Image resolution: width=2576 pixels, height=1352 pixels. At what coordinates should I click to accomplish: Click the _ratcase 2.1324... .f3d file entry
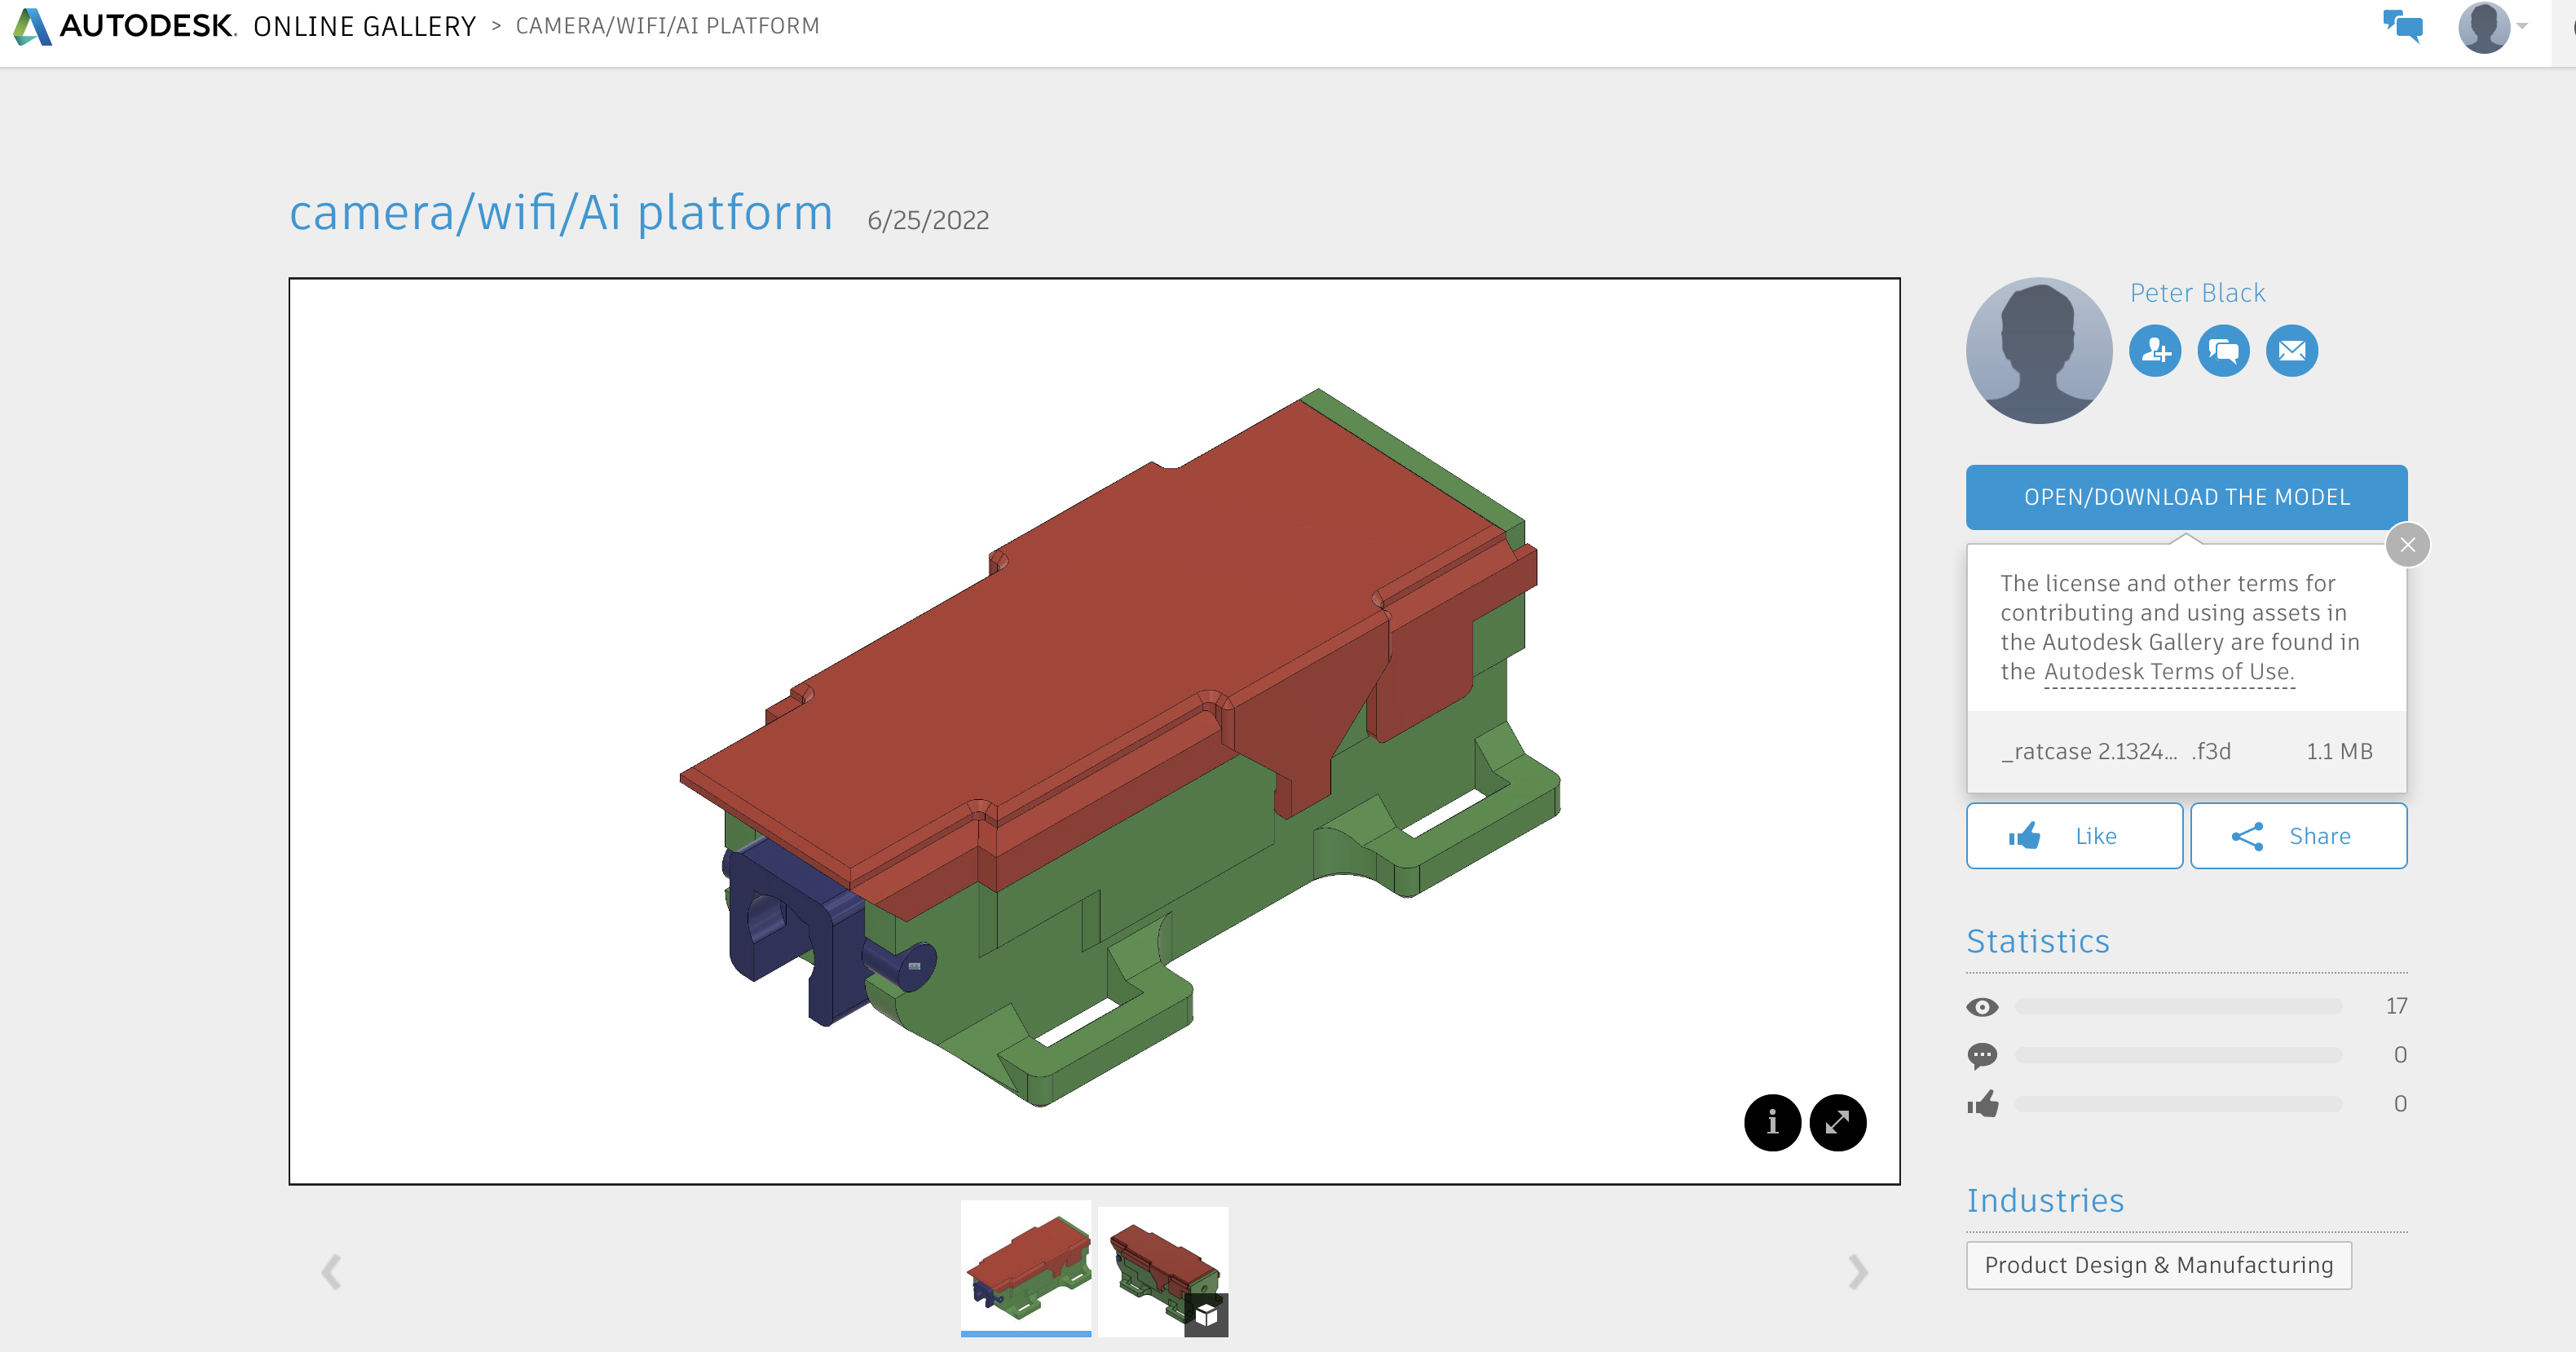click(x=2186, y=752)
